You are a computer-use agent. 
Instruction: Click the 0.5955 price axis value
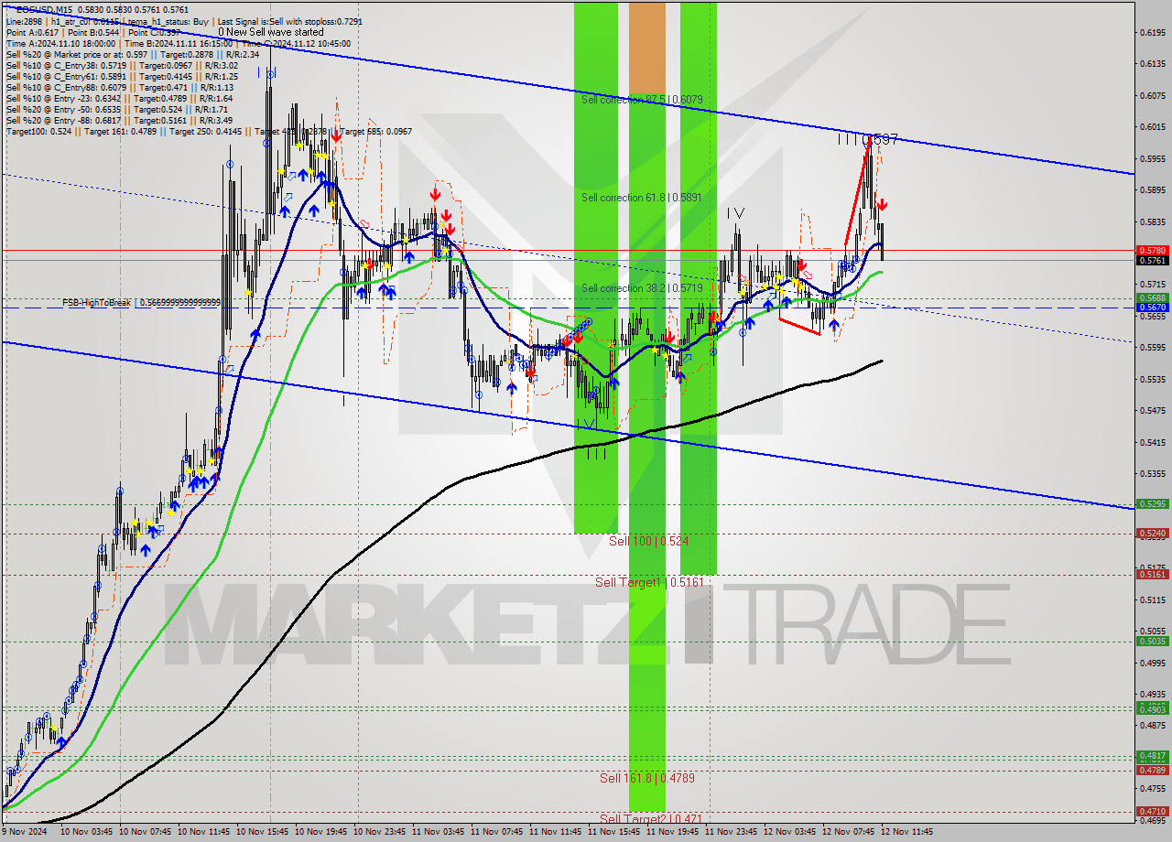point(1153,158)
